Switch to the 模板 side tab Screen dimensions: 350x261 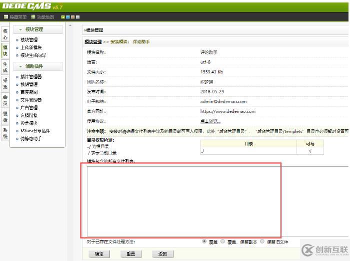pyautogui.click(x=5, y=116)
